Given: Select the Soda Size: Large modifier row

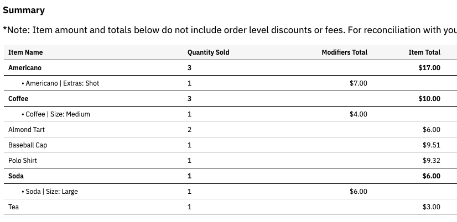Looking at the screenshot, I should 230,192.
